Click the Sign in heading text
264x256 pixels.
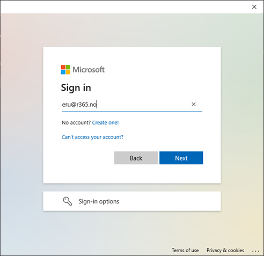[x=76, y=88]
